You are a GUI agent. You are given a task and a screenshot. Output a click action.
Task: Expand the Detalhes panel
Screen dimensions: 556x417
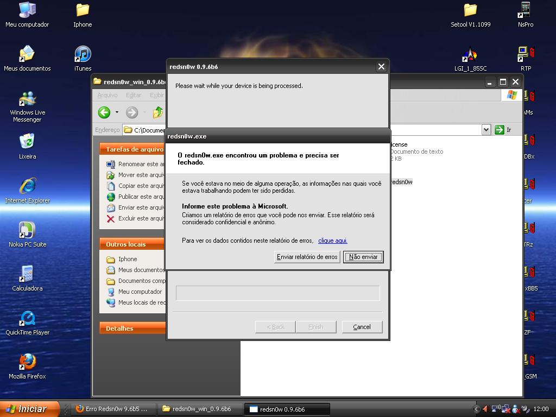pyautogui.click(x=132, y=328)
